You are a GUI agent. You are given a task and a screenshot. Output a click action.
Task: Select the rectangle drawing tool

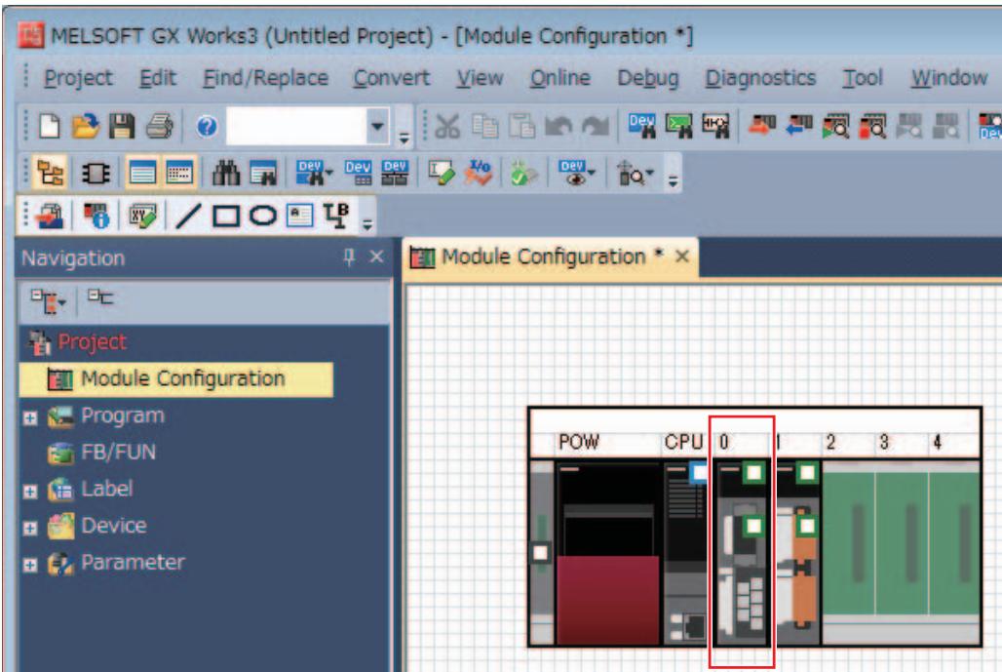(x=225, y=217)
